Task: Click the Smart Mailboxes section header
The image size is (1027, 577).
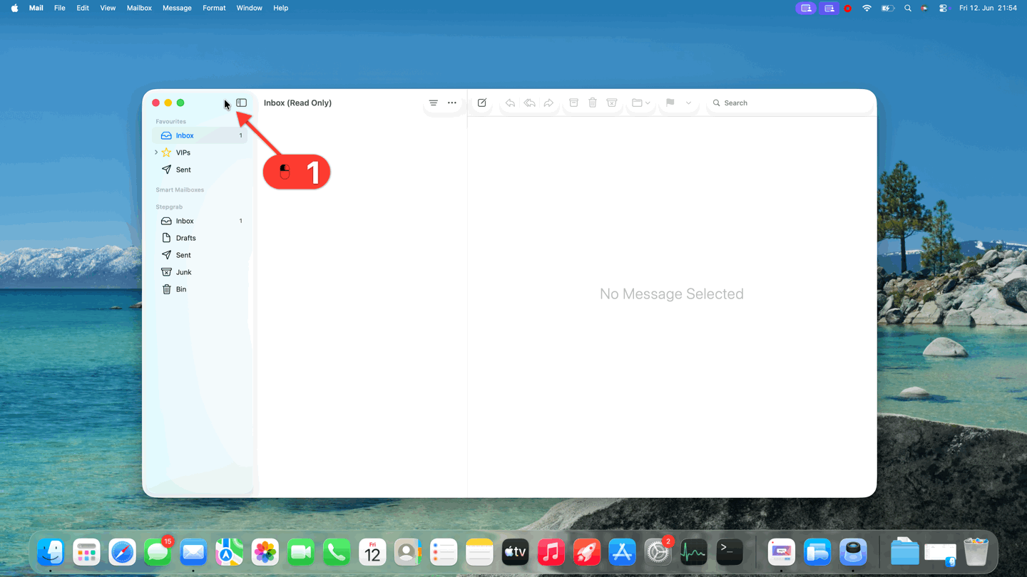Action: click(180, 189)
